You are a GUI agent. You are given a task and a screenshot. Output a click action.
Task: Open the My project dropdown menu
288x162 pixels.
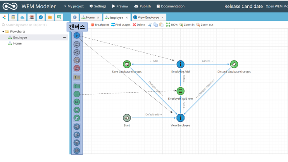pyautogui.click(x=74, y=6)
